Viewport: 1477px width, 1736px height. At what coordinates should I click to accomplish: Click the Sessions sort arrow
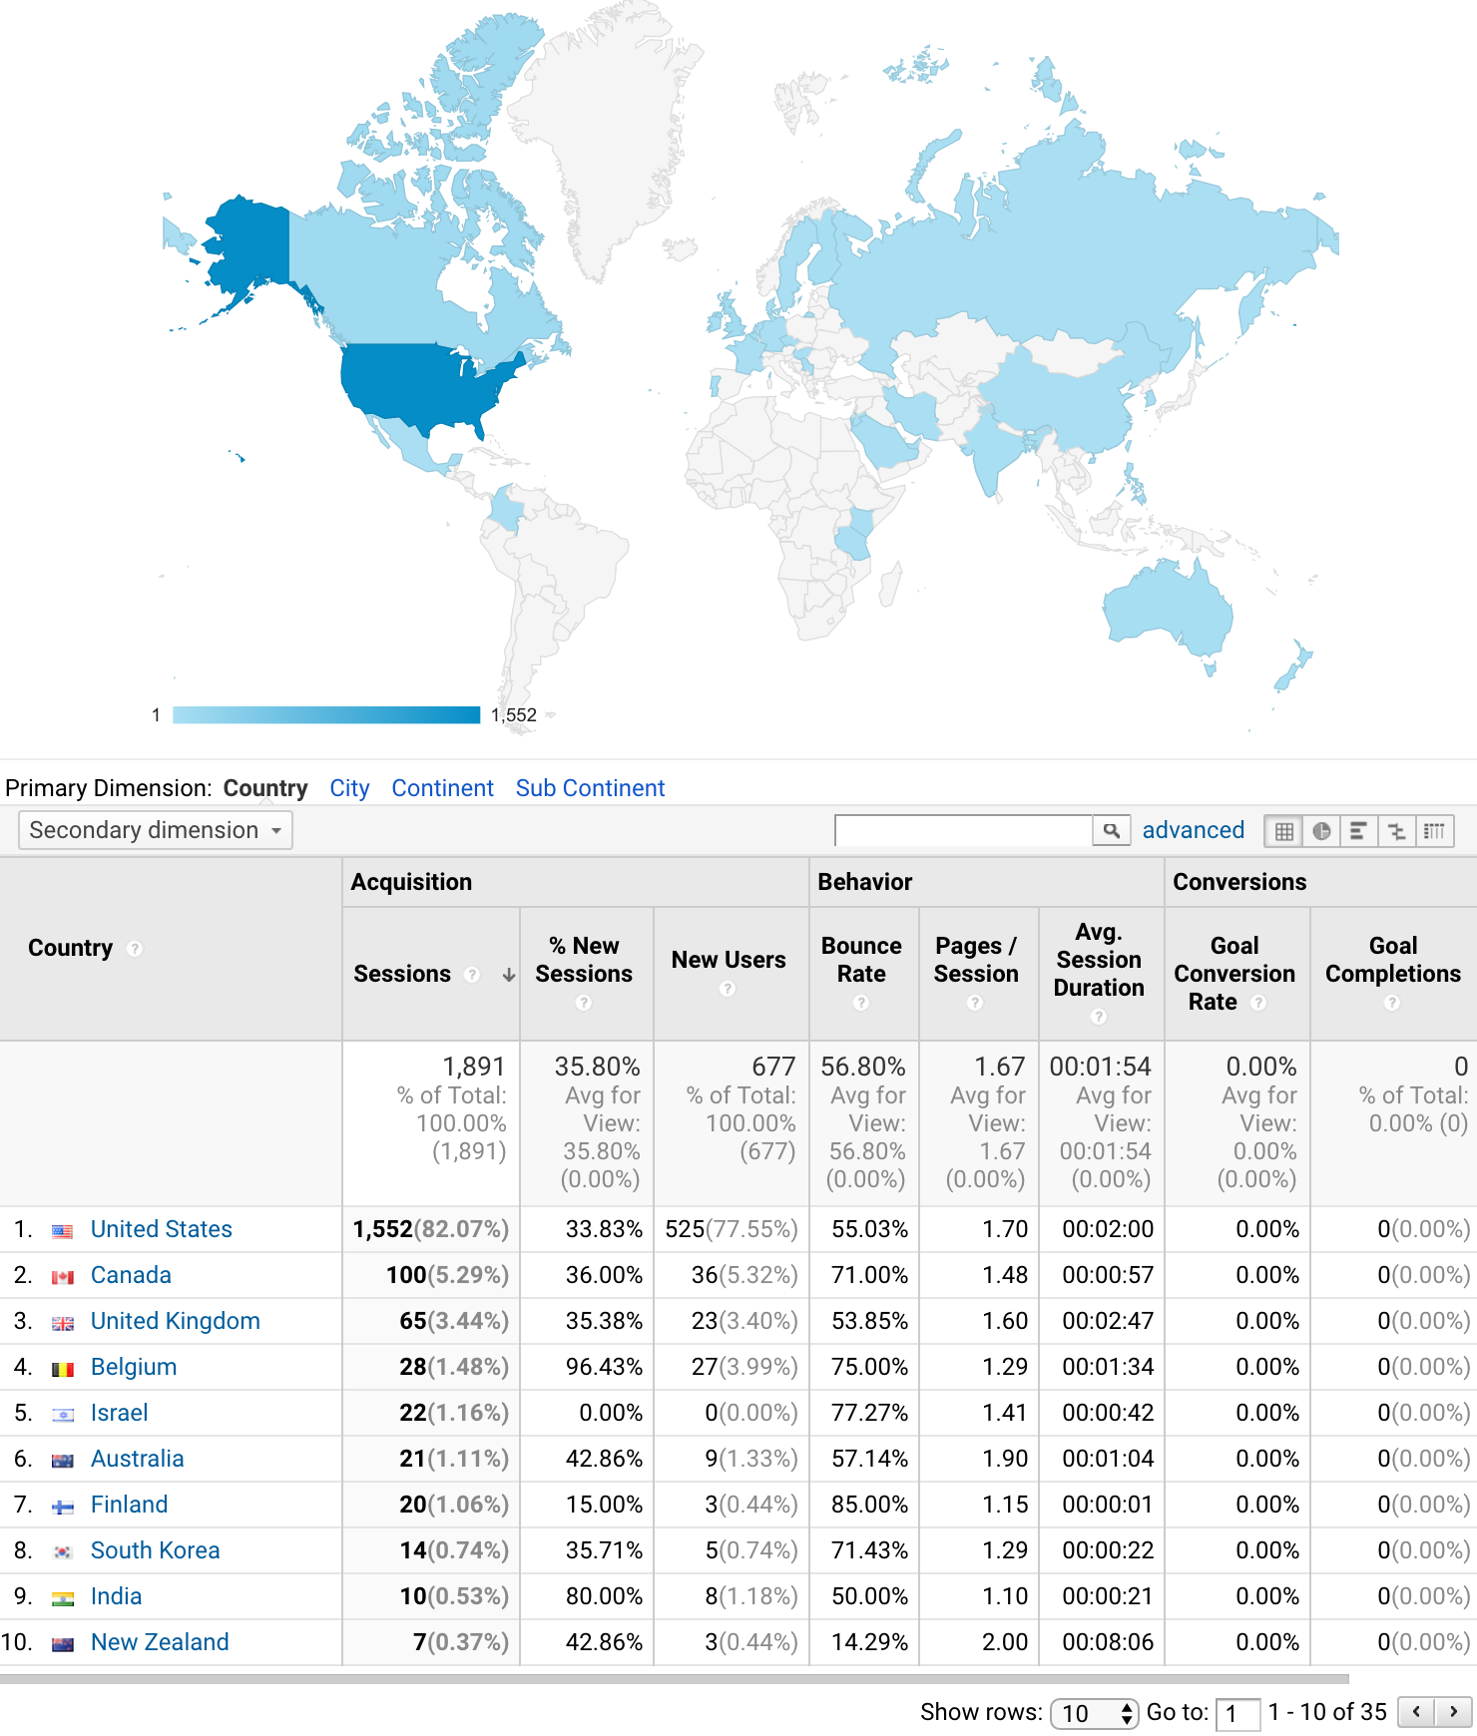coord(509,975)
